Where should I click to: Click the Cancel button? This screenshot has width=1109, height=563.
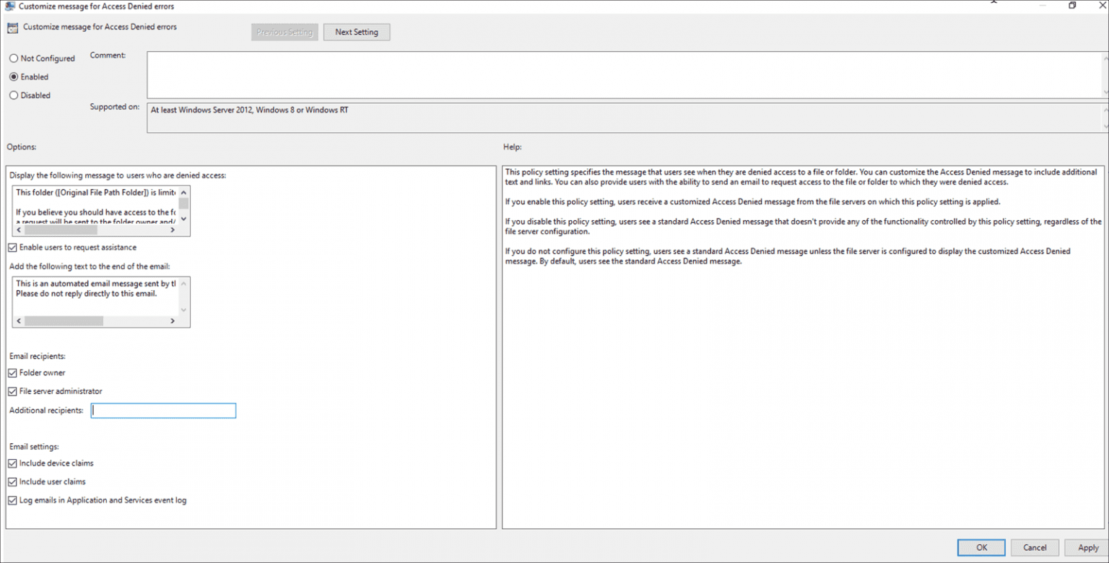pyautogui.click(x=1035, y=547)
